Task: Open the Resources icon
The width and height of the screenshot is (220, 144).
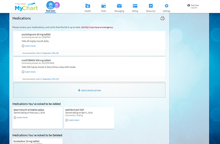Action: click(151, 6)
